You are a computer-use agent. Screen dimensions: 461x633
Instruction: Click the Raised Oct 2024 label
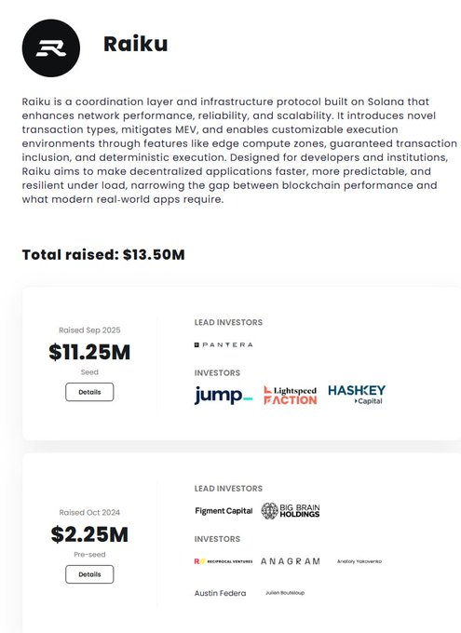[89, 512]
